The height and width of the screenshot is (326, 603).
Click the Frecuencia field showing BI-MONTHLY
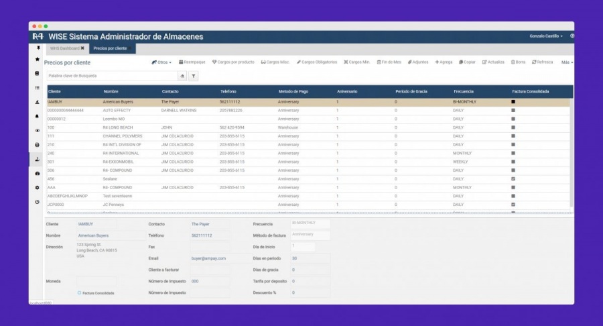[x=310, y=223]
